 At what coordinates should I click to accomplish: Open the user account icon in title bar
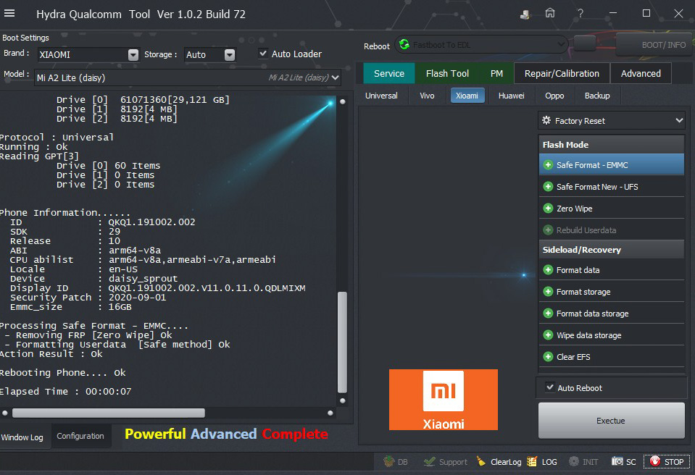(x=525, y=14)
